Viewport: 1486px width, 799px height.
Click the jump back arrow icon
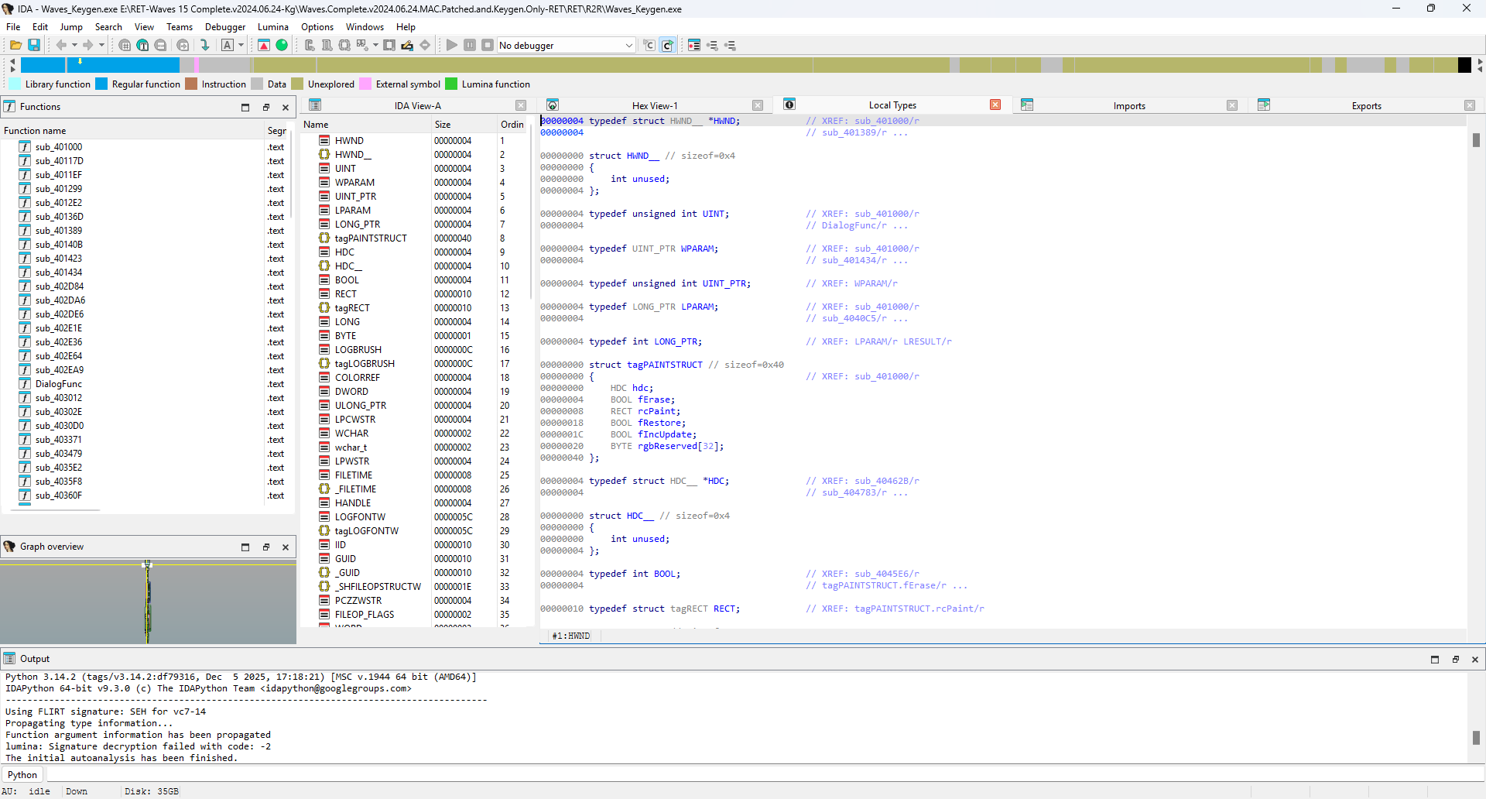click(61, 46)
